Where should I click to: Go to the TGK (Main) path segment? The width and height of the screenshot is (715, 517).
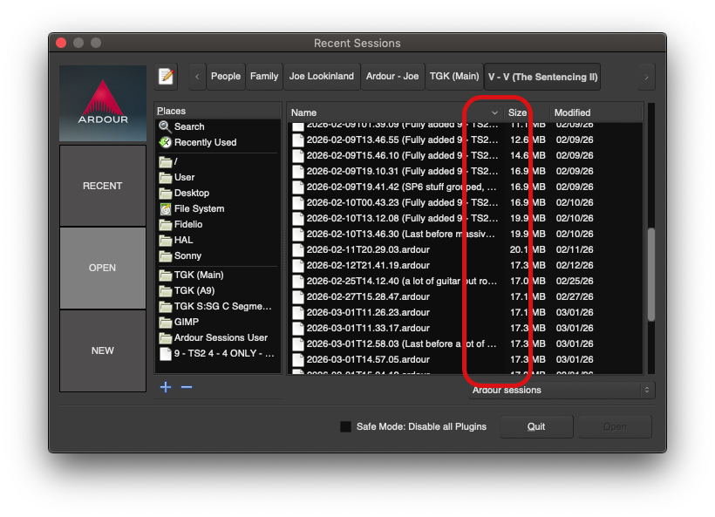[454, 77]
